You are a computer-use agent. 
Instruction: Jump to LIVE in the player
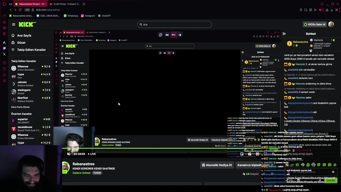[91, 154]
